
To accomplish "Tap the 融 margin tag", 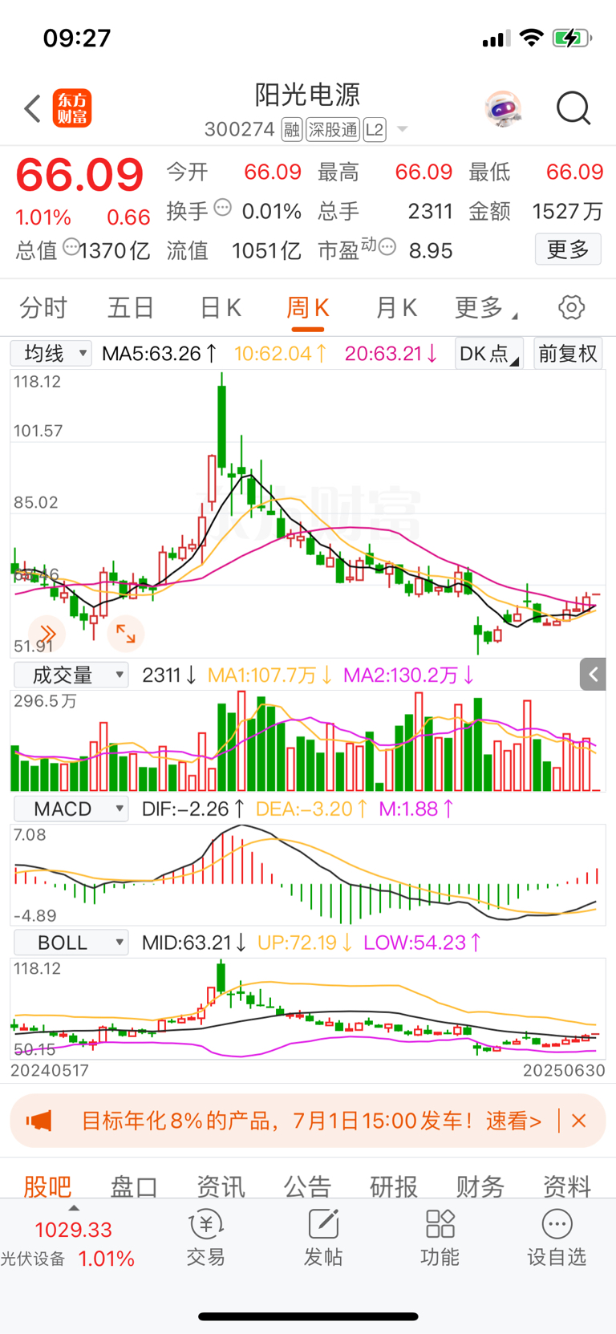I will tap(292, 130).
